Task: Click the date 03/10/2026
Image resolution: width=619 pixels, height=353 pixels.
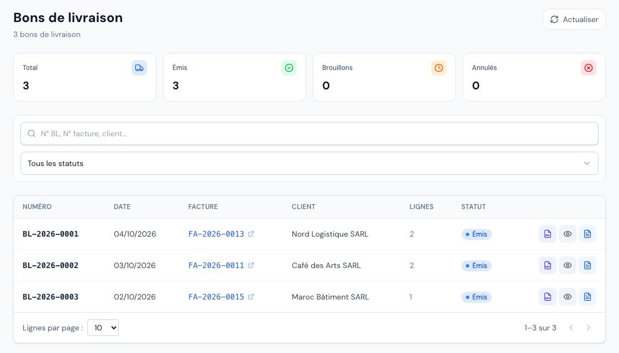Action: (x=135, y=265)
